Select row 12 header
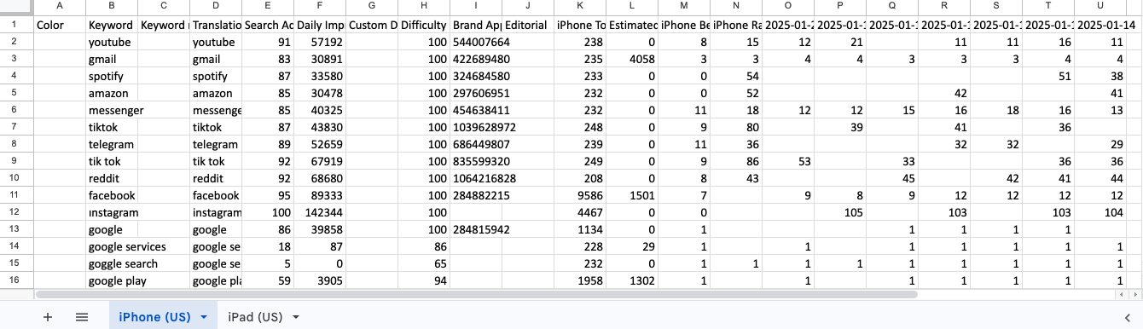 (x=17, y=212)
